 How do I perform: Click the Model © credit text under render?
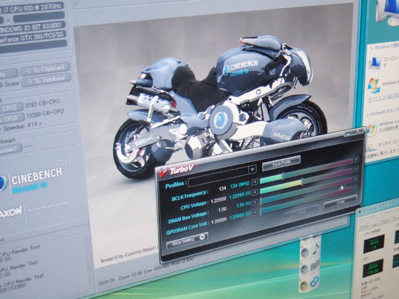tap(130, 252)
